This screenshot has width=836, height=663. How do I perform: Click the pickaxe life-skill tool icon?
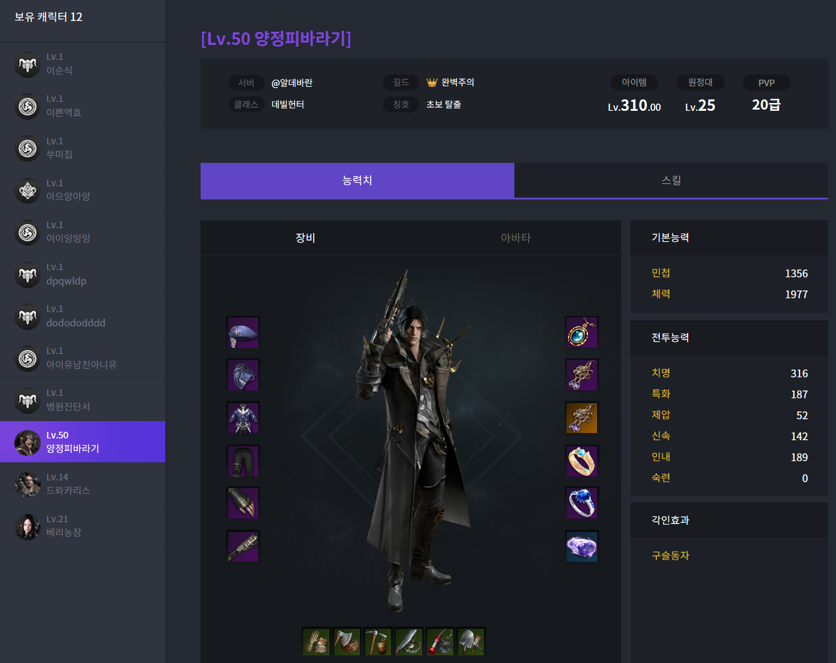click(x=378, y=642)
